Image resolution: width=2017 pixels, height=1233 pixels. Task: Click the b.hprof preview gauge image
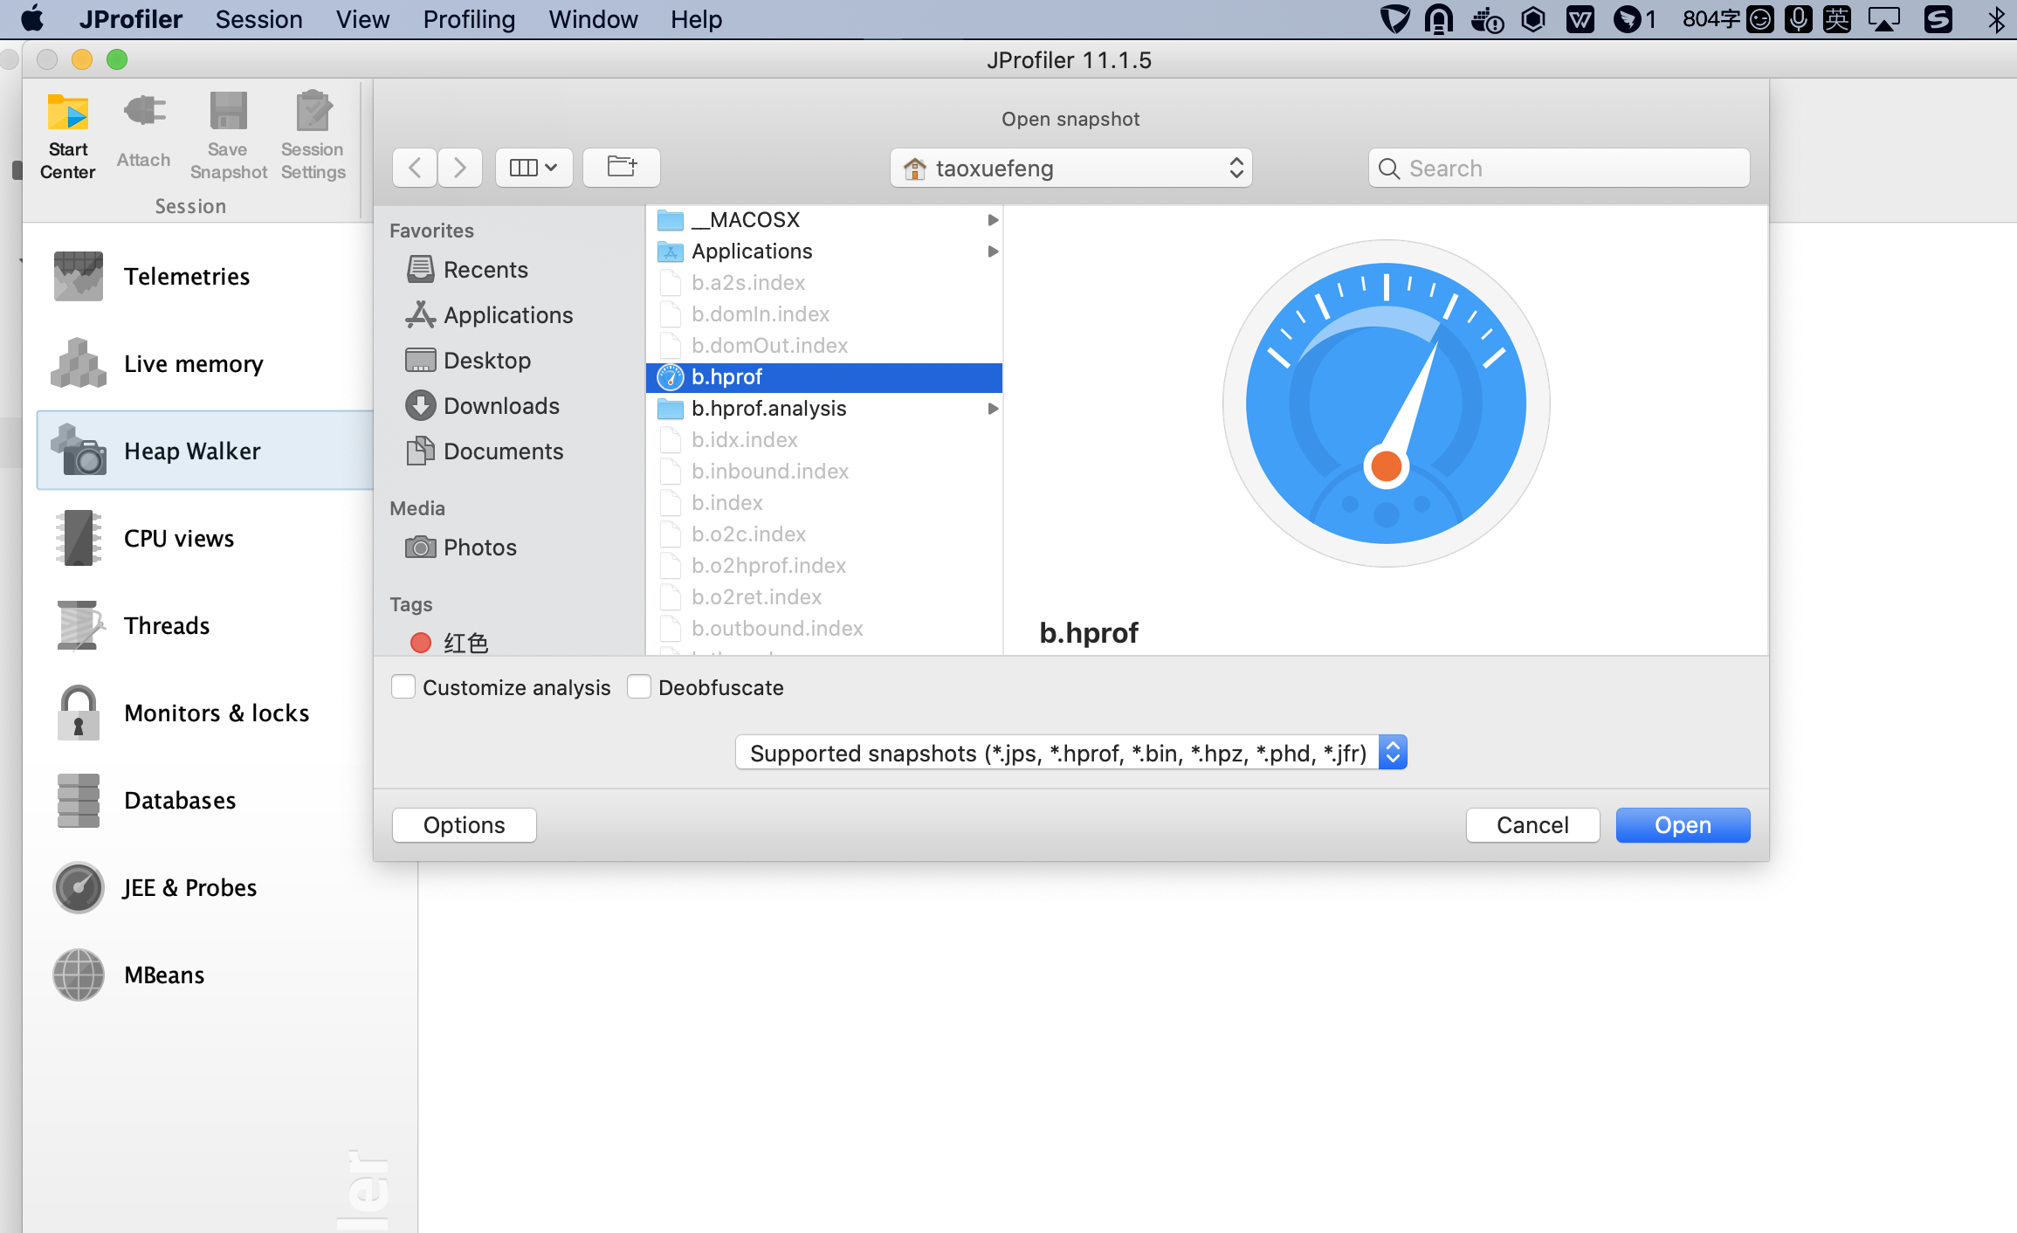[1386, 403]
